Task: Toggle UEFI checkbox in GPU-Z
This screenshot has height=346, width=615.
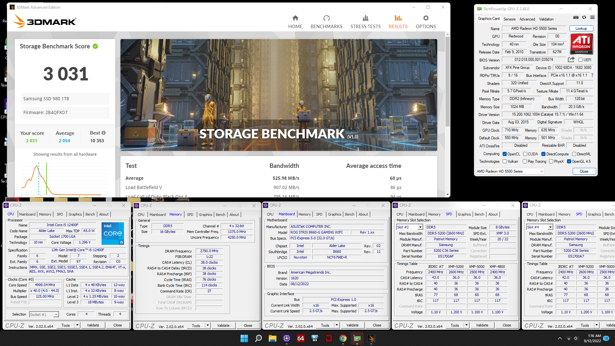Action: click(580, 60)
